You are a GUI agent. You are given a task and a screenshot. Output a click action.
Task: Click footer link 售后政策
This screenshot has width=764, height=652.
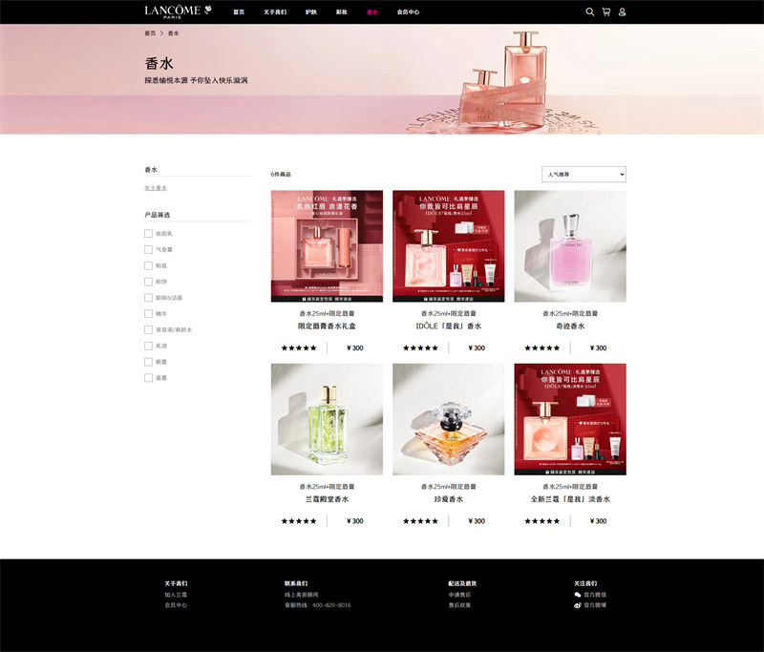tap(459, 605)
